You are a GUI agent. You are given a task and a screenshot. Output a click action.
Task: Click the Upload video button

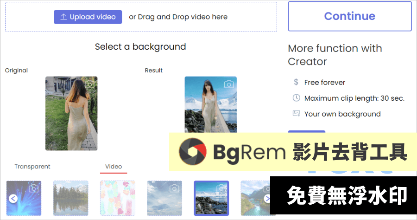click(x=88, y=17)
